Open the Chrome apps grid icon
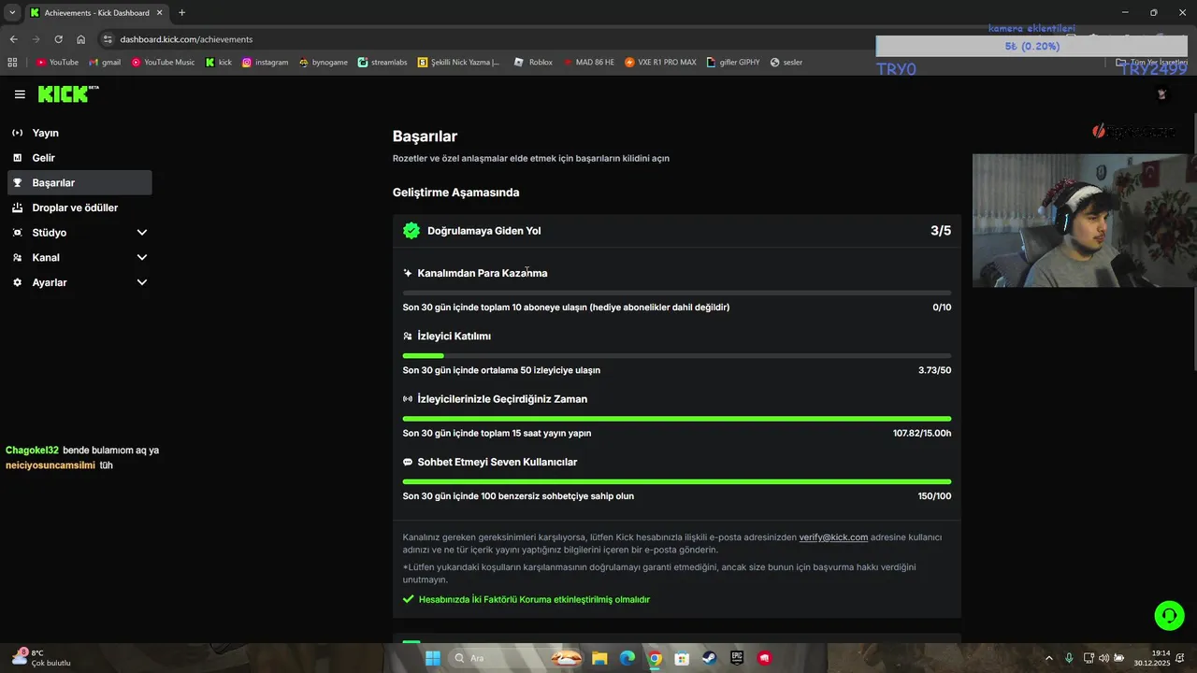This screenshot has height=673, width=1197. [x=12, y=63]
